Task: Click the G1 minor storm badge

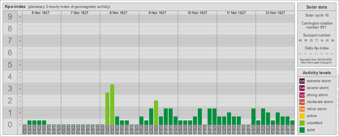Action: pos(302,109)
